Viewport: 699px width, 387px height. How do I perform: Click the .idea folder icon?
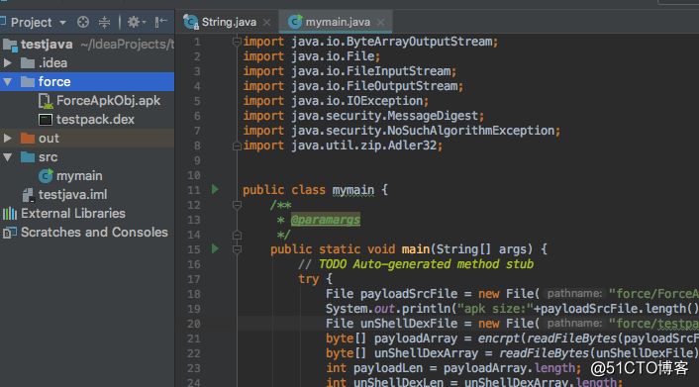(28, 63)
